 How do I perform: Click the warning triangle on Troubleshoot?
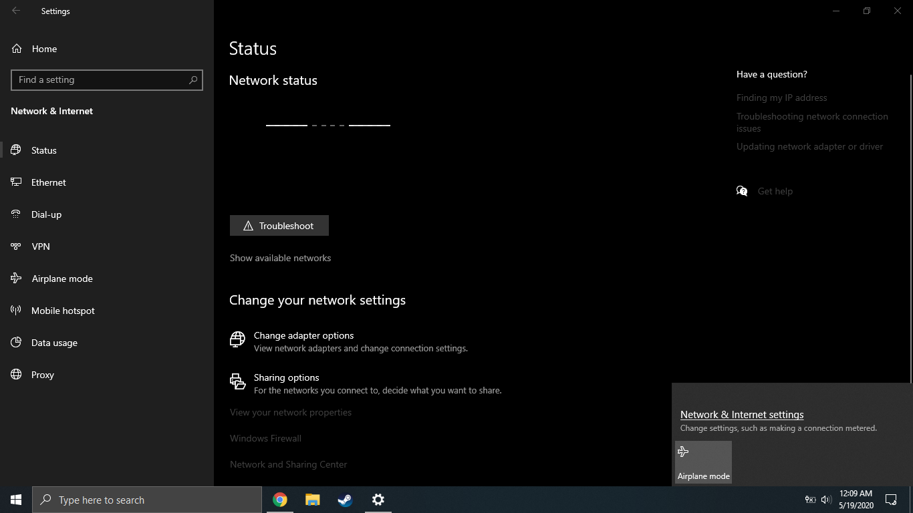249,226
